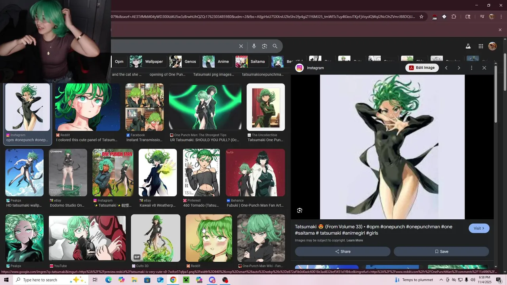Open Chrome three-dot menu
The image size is (507, 285).
tap(501, 17)
